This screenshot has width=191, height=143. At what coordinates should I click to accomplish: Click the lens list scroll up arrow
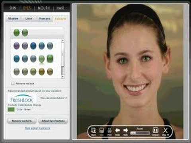pos(62,41)
